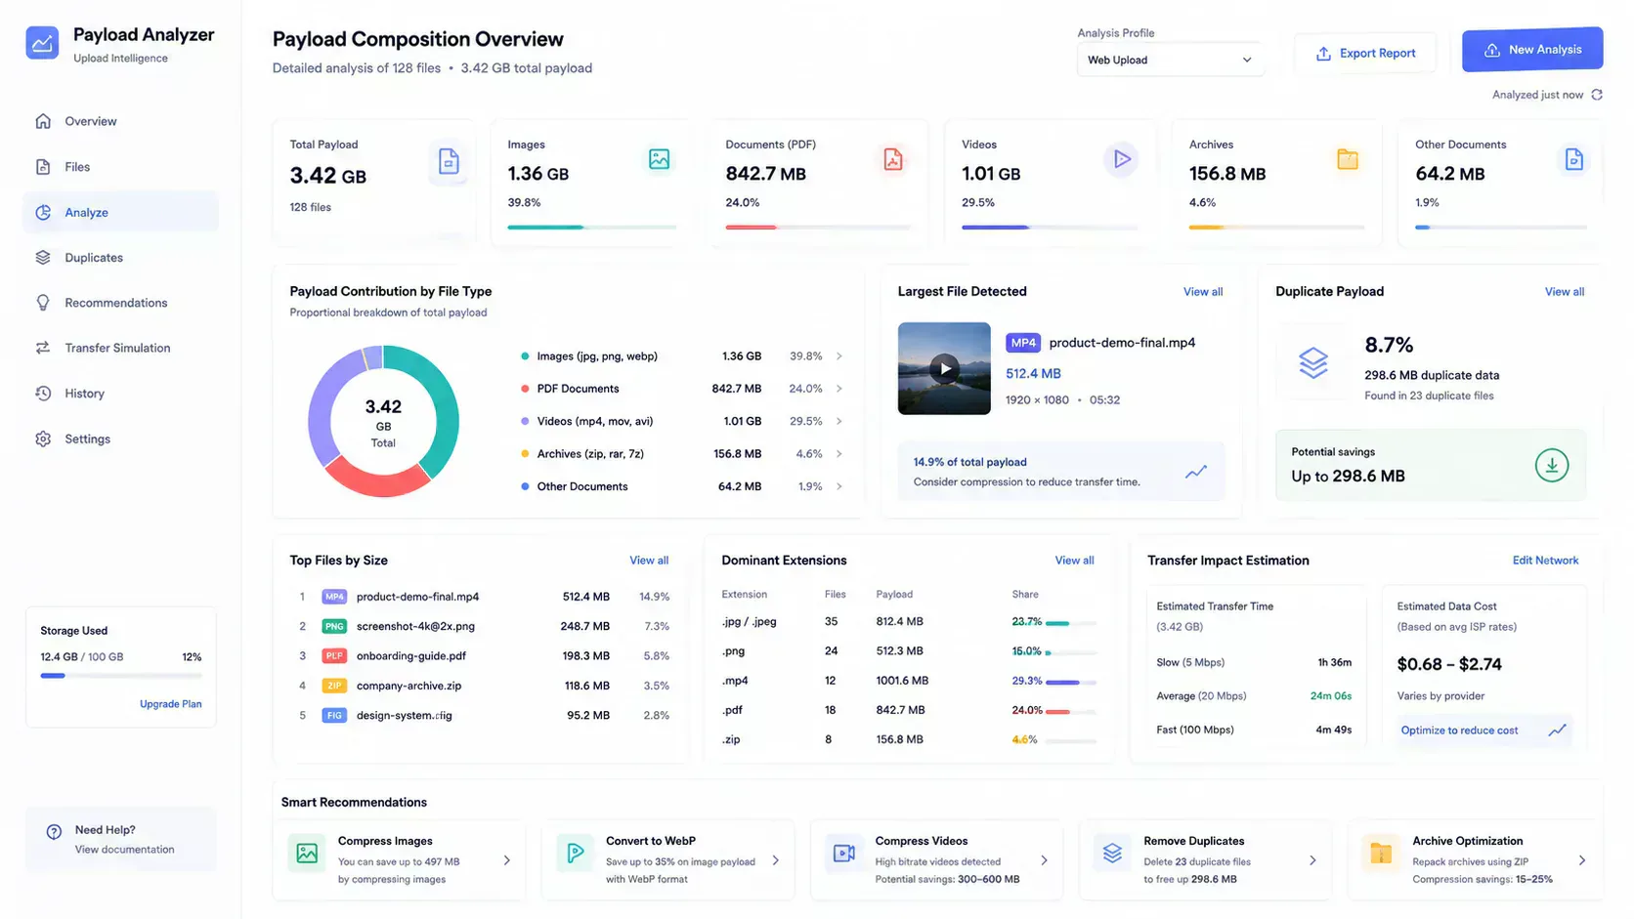Open Duplicates in the sidebar
The width and height of the screenshot is (1634, 919).
[x=120, y=258]
